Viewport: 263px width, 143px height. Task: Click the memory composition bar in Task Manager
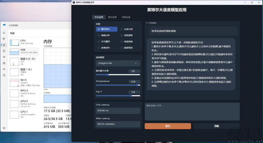58,99
